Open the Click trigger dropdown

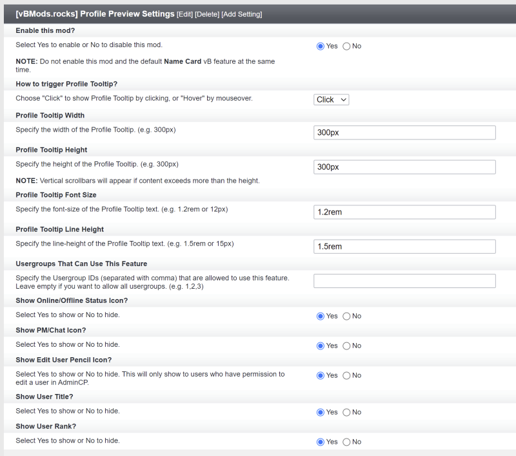point(331,99)
